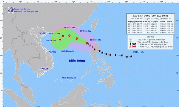Click the Chú Thích legend heading
Image resolution: width=179 pixels, height=107 pixels.
[x=151, y=37]
